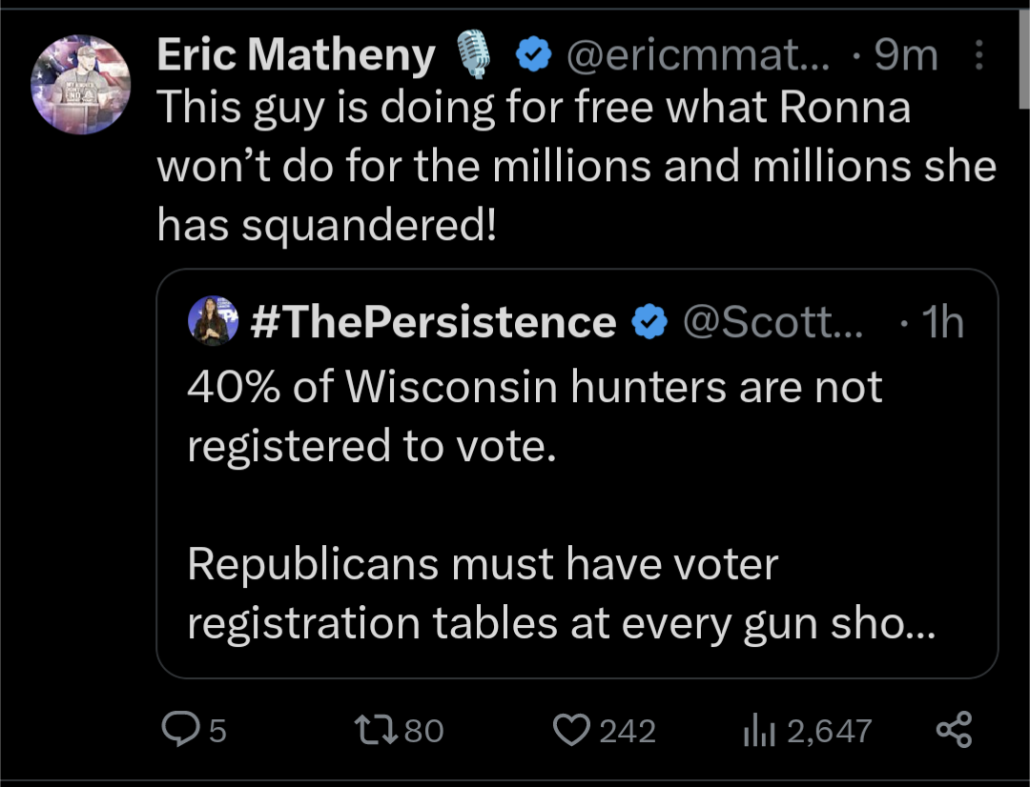
Task: Reply to Eric Matheny's tweet
Action: click(178, 730)
